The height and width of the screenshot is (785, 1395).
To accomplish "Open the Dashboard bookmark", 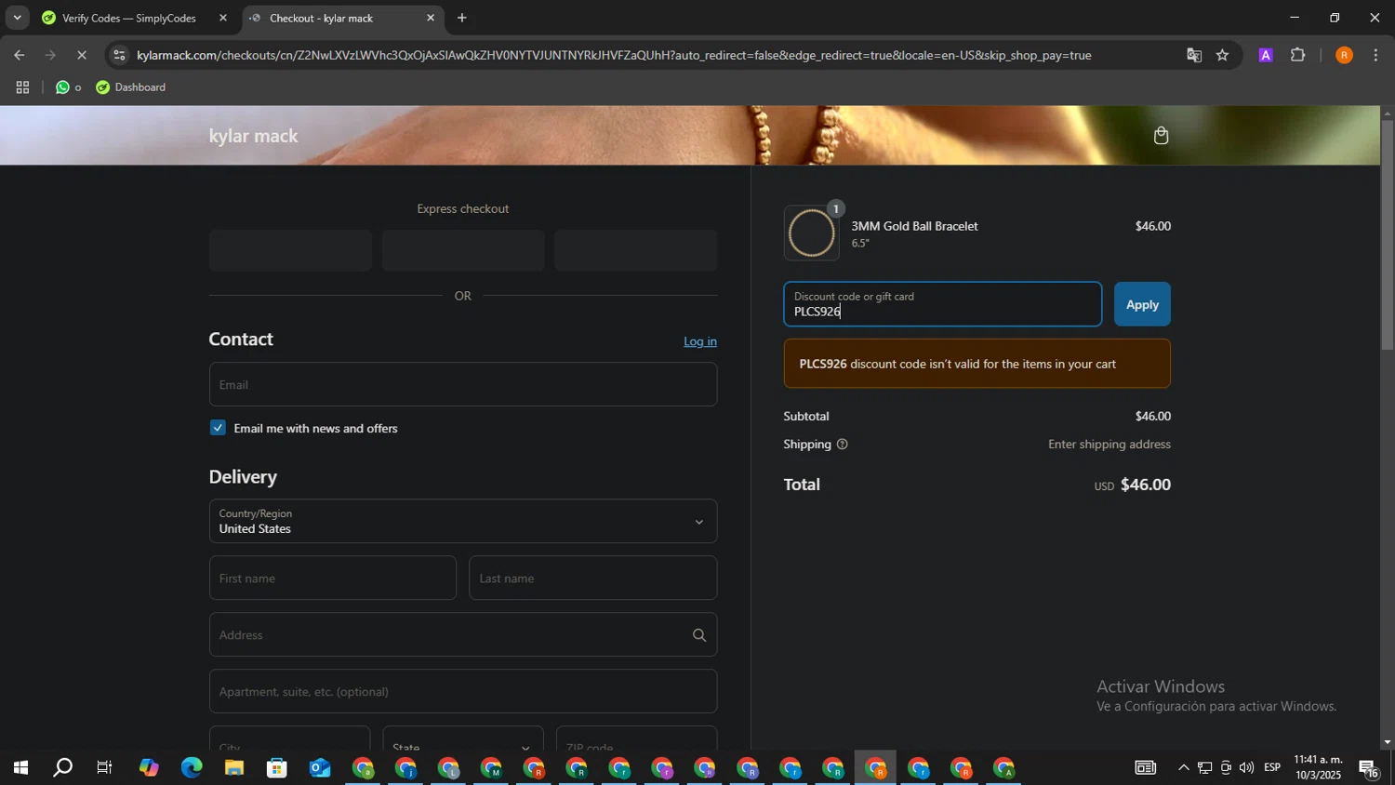I will 131,87.
